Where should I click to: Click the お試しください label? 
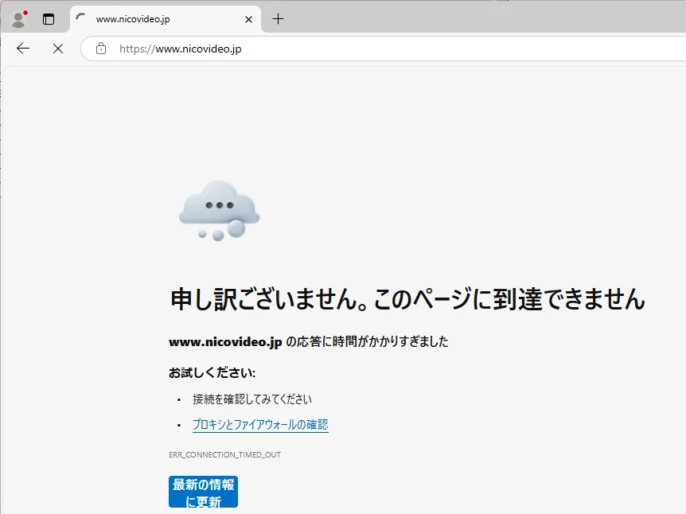point(212,372)
